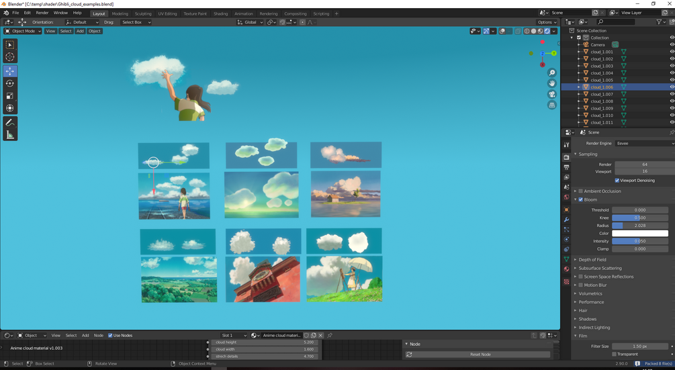This screenshot has width=675, height=370.
Task: Open Object Data properties green triangle tab
Action: [566, 259]
